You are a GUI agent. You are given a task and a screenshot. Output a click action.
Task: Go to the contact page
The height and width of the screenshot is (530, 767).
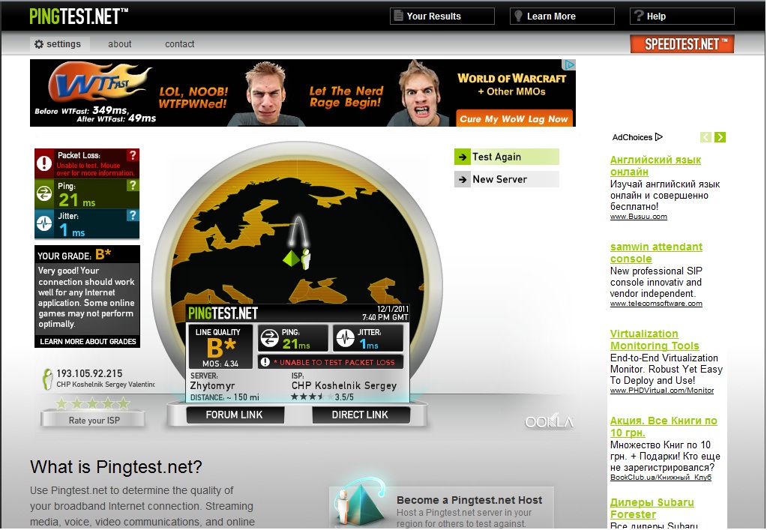(179, 44)
